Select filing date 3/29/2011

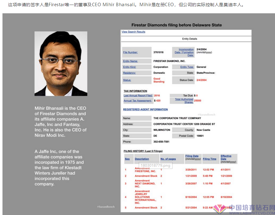coord(191,170)
